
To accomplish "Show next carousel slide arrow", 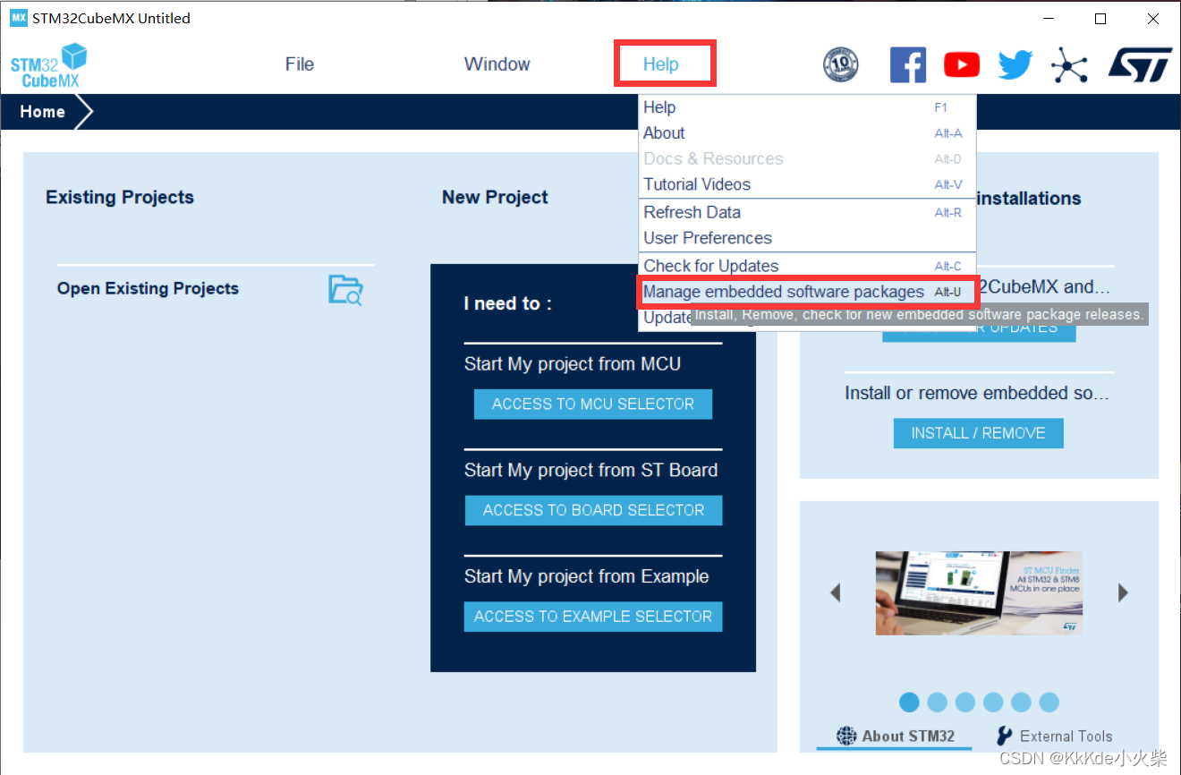I will 1123,592.
